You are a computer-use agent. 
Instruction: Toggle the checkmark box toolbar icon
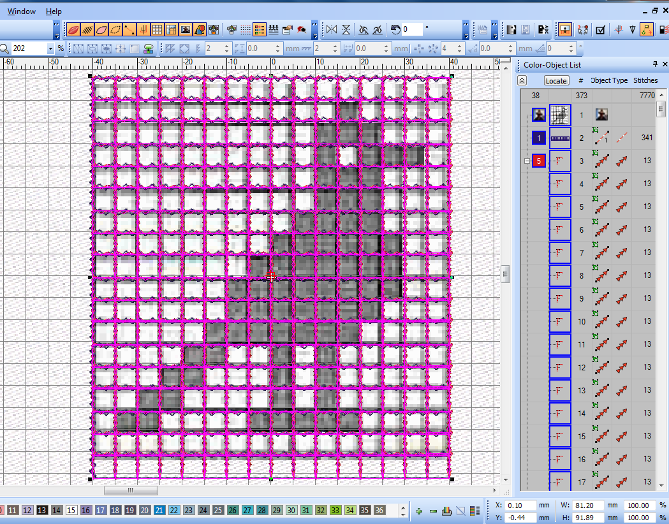tap(600, 30)
